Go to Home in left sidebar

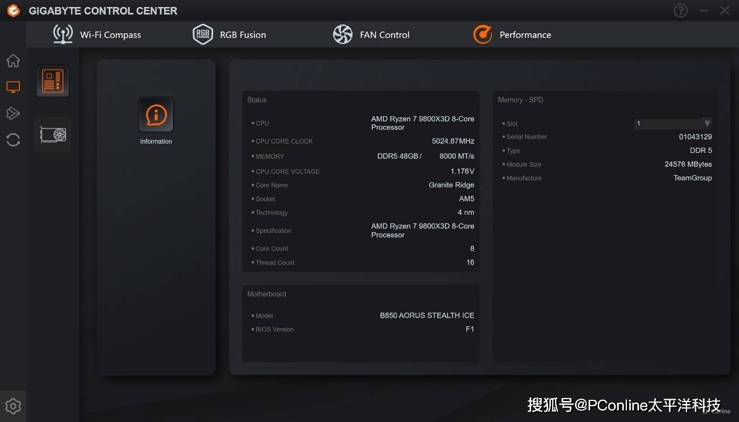13,61
